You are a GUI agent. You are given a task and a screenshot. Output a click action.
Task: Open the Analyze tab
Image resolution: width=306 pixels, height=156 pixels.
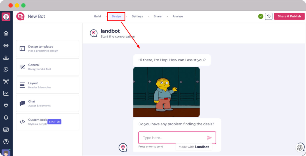(x=178, y=16)
